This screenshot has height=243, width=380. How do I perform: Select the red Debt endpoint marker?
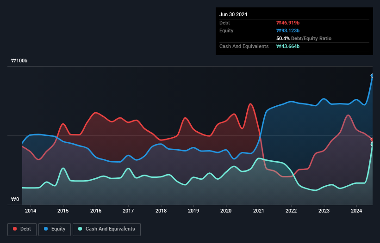(x=372, y=140)
